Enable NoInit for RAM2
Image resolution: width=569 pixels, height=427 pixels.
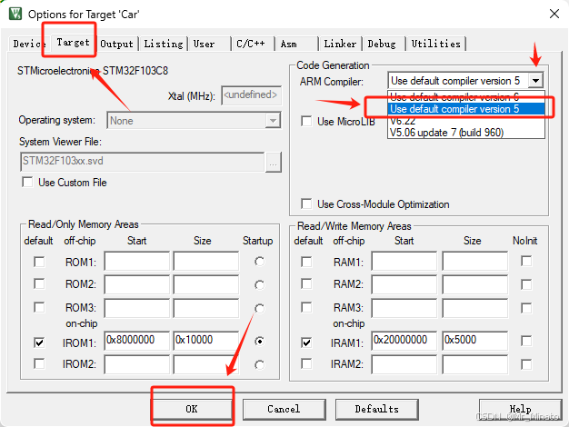pos(526,284)
